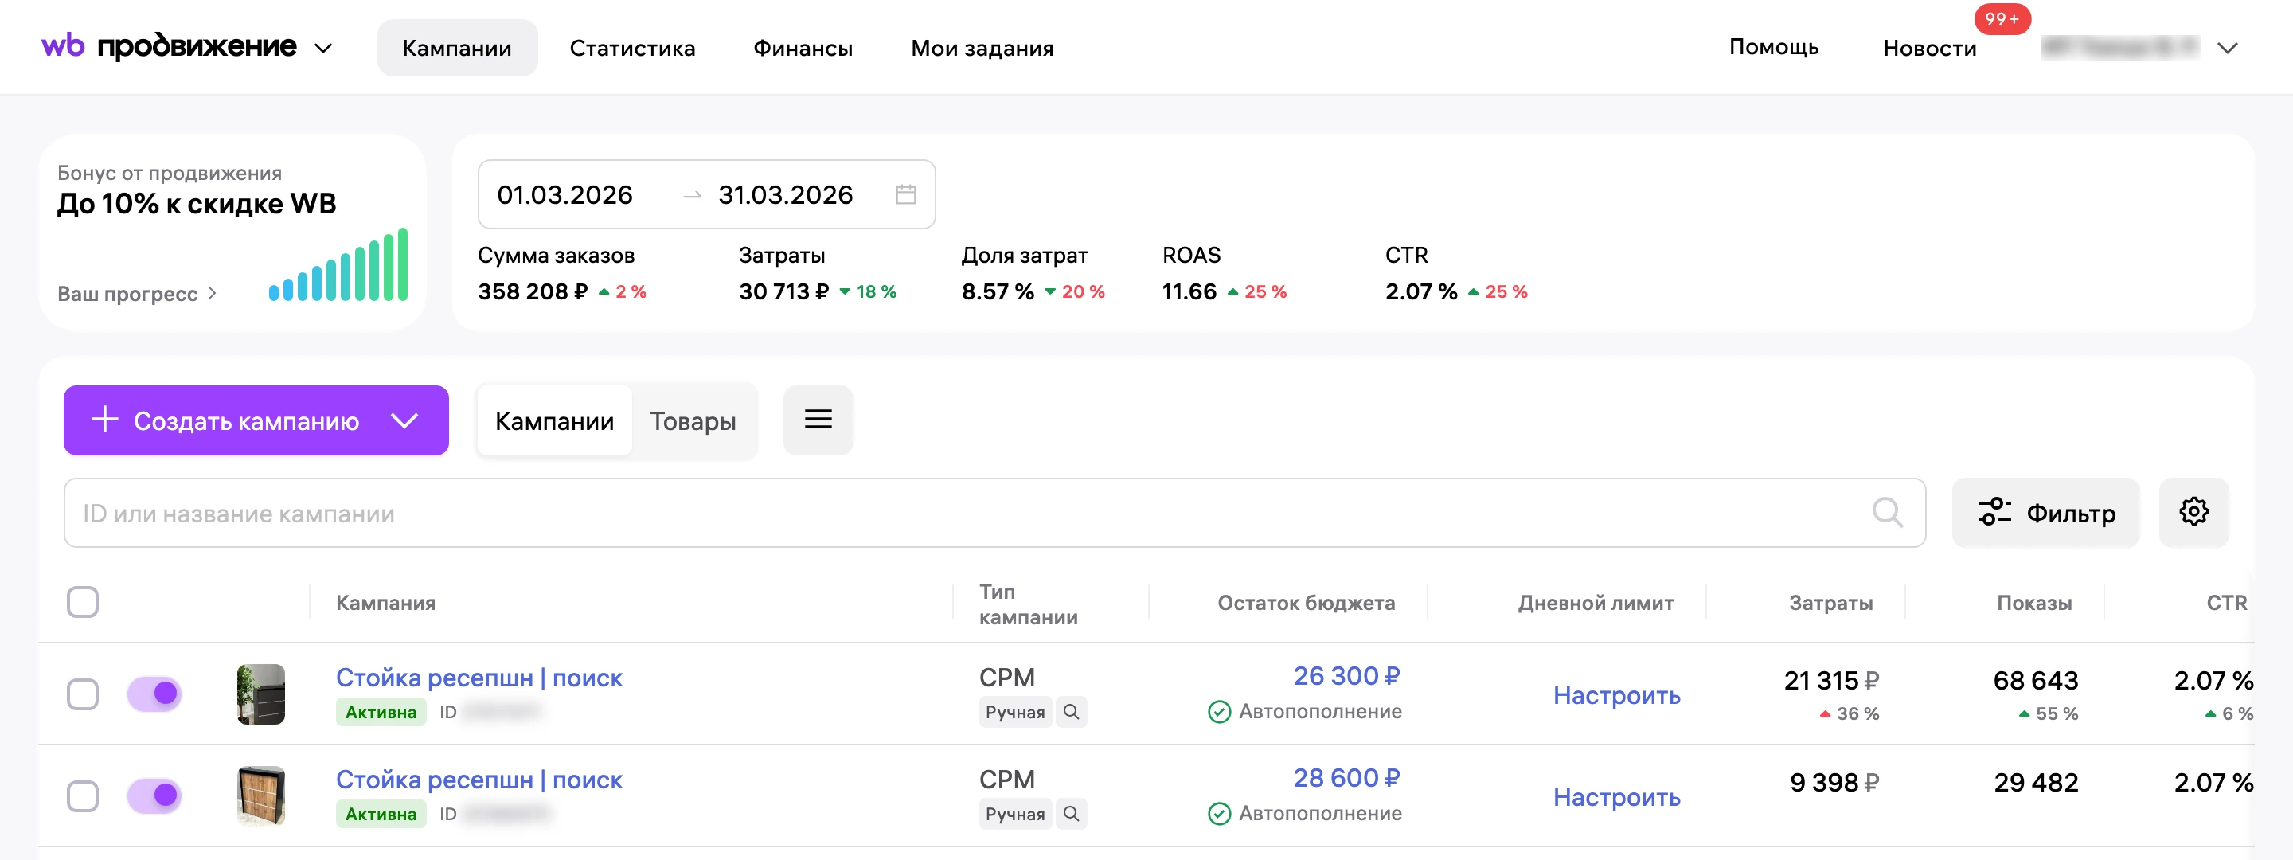The image size is (2293, 860).
Task: Open the blurred account name menu
Action: click(x=2119, y=47)
